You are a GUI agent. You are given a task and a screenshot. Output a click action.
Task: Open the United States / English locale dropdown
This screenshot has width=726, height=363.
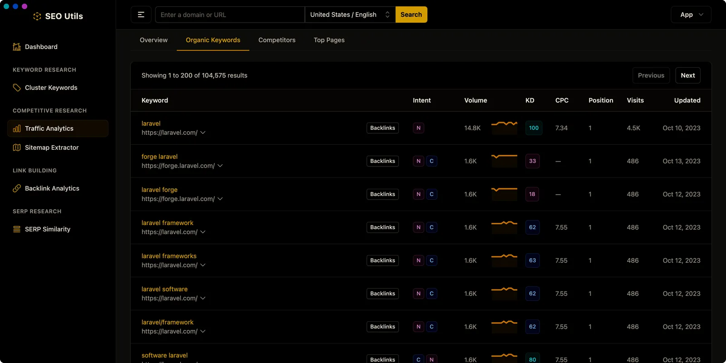click(x=350, y=15)
